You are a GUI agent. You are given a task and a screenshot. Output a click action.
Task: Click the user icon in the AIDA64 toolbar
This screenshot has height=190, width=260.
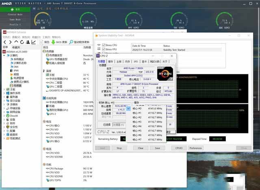tap(28, 42)
